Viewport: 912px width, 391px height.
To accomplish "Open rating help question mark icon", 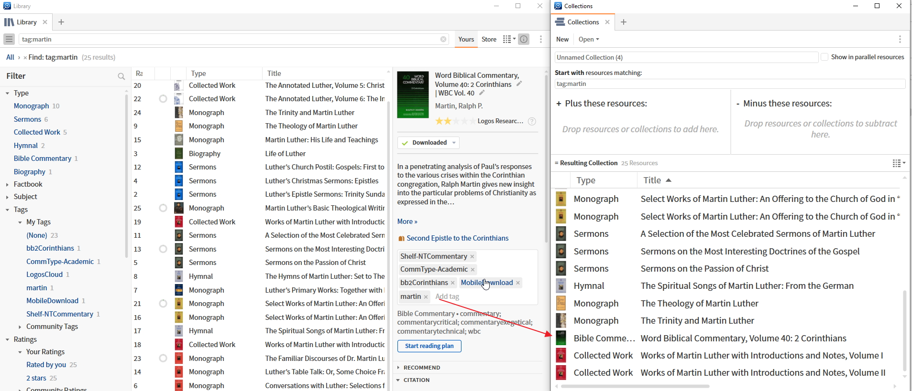I will coord(532,121).
